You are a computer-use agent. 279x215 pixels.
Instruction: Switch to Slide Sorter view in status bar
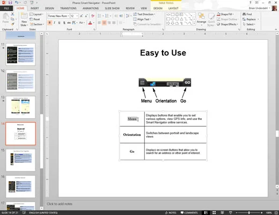pyautogui.click(x=214, y=213)
